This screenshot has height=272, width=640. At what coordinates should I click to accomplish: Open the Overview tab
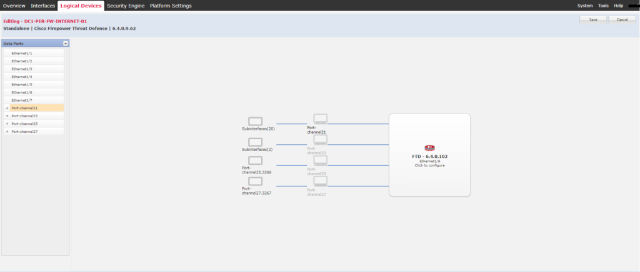(14, 6)
